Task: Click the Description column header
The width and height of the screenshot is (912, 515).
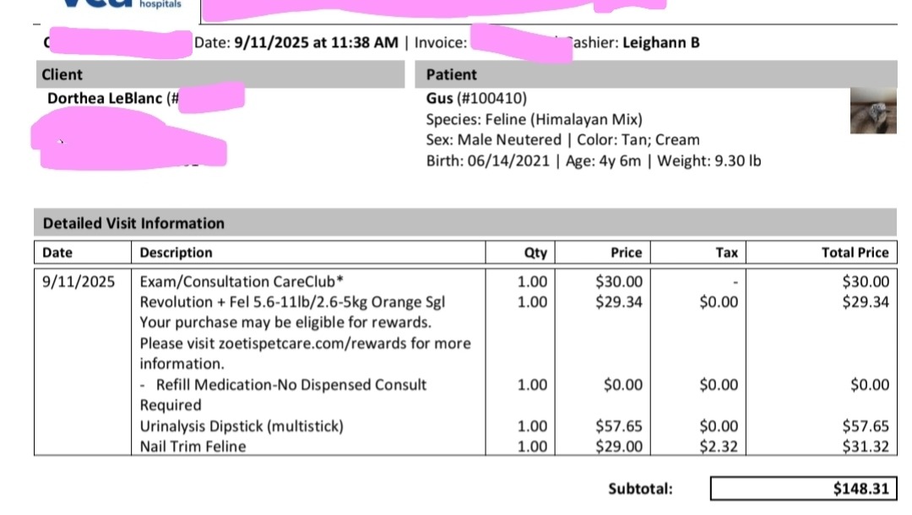Action: tap(176, 252)
